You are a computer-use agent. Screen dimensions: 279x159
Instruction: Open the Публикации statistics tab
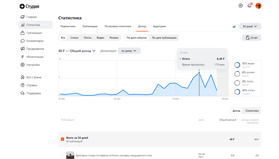(90, 26)
